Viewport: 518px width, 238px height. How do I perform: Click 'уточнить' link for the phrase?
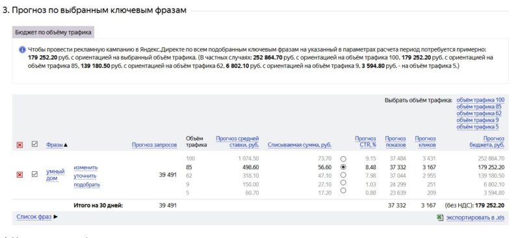[85, 176]
